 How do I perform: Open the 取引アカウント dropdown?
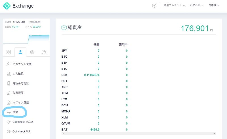pos(174,5)
